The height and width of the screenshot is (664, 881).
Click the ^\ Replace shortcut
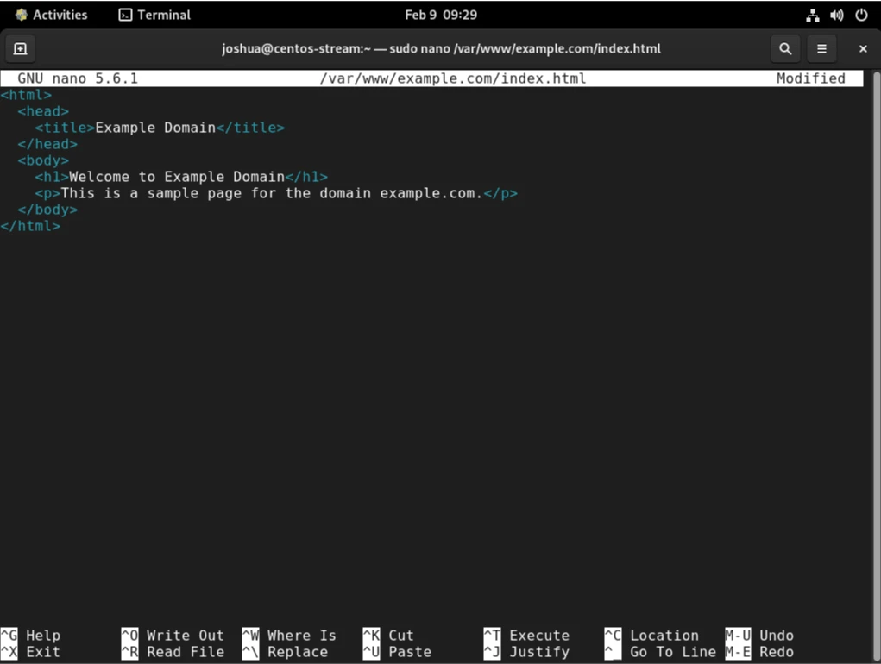click(x=285, y=652)
